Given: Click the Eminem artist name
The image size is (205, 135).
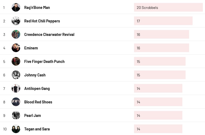Looking at the screenshot, I should tap(31, 48).
